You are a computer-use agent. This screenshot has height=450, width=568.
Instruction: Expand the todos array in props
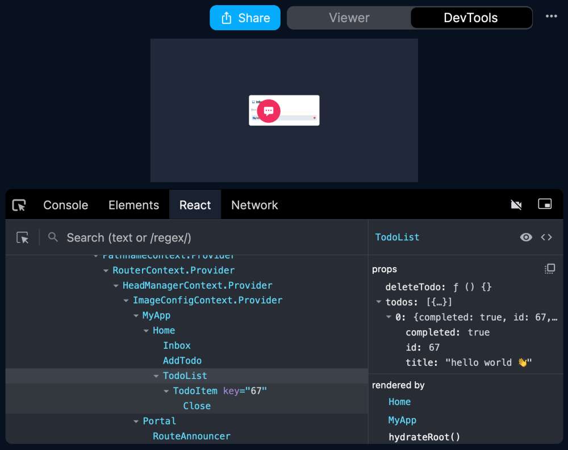[378, 302]
